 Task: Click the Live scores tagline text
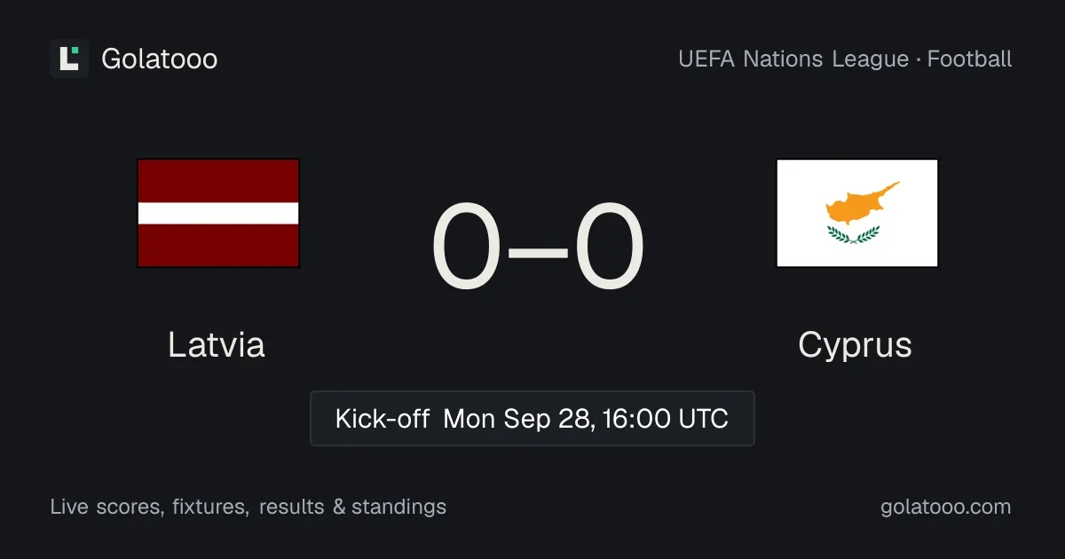pos(248,507)
